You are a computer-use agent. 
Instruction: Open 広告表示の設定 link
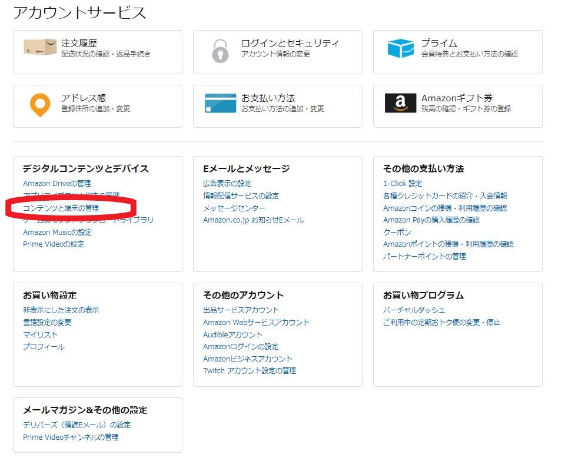coord(227,183)
